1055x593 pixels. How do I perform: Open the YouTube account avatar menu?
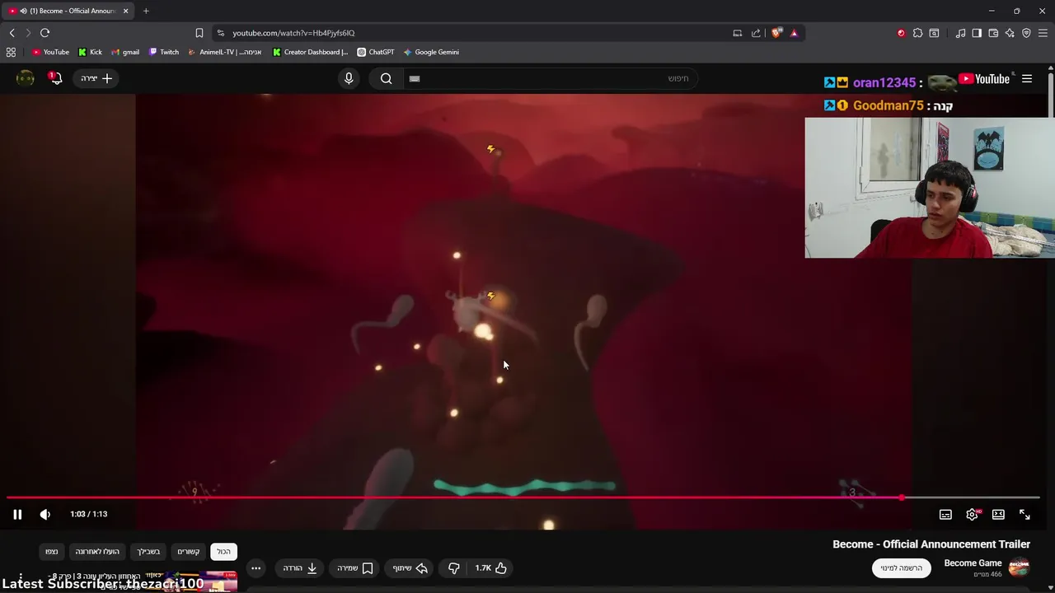pos(26,78)
